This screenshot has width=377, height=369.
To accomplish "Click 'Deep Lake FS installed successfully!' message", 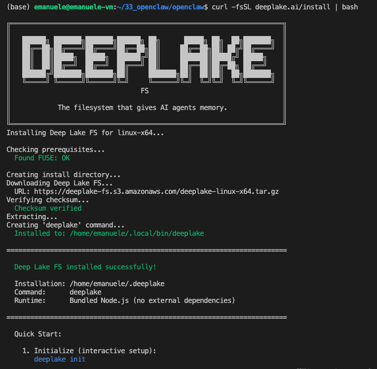I will click(x=85, y=267).
